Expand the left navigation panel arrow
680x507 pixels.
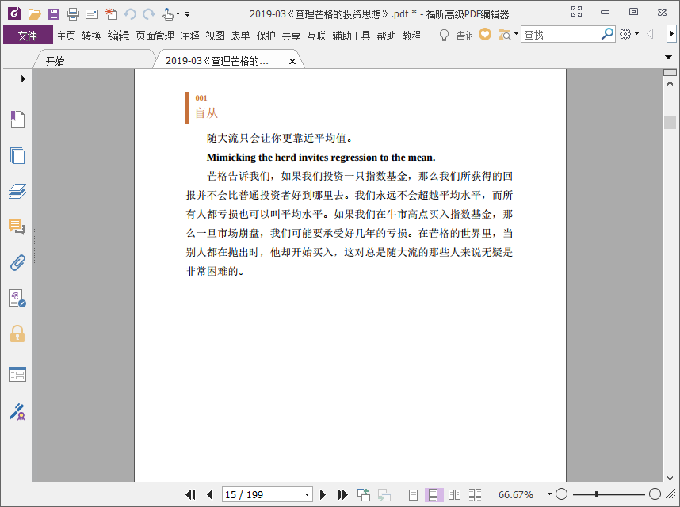click(23, 78)
